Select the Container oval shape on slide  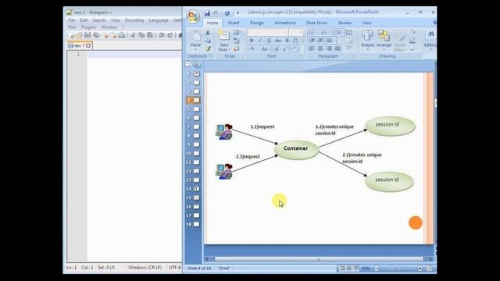point(296,149)
